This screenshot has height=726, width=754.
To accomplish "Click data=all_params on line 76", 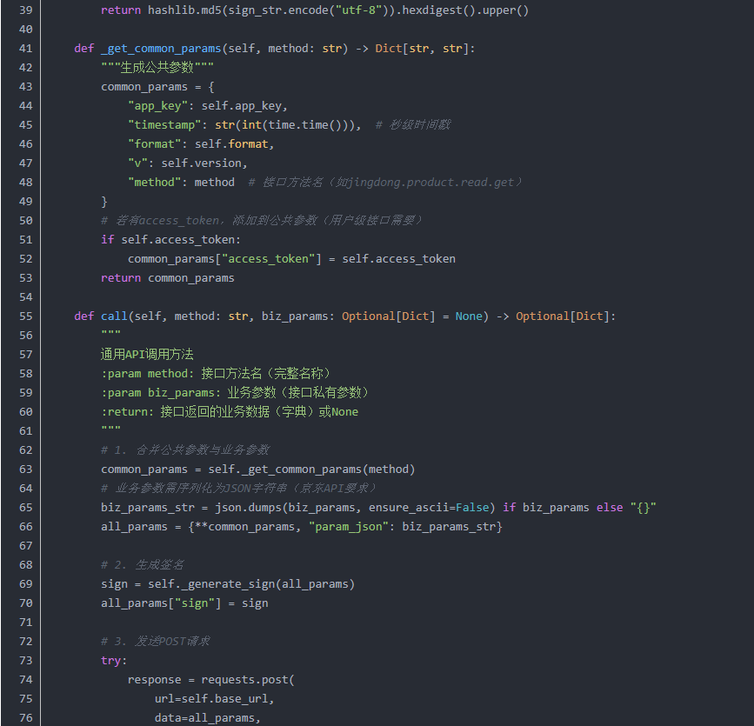I will click(x=205, y=718).
